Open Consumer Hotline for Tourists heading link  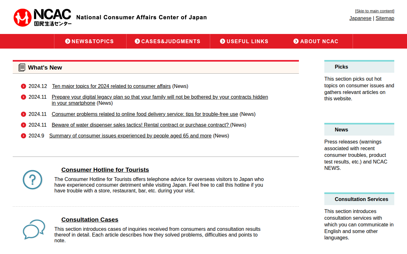pyautogui.click(x=105, y=170)
